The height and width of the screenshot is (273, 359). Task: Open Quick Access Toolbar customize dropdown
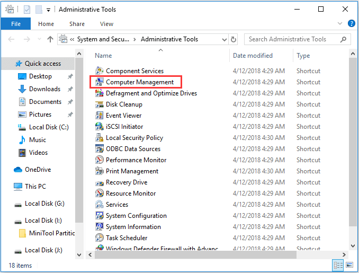click(49, 10)
